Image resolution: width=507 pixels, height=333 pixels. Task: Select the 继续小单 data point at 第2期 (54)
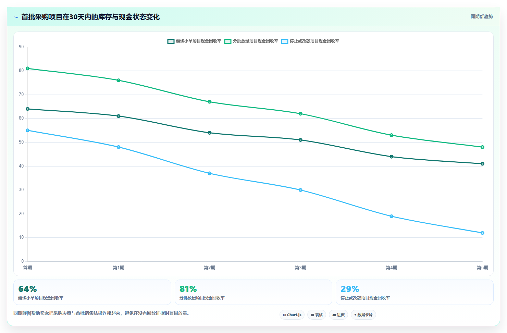coord(210,133)
